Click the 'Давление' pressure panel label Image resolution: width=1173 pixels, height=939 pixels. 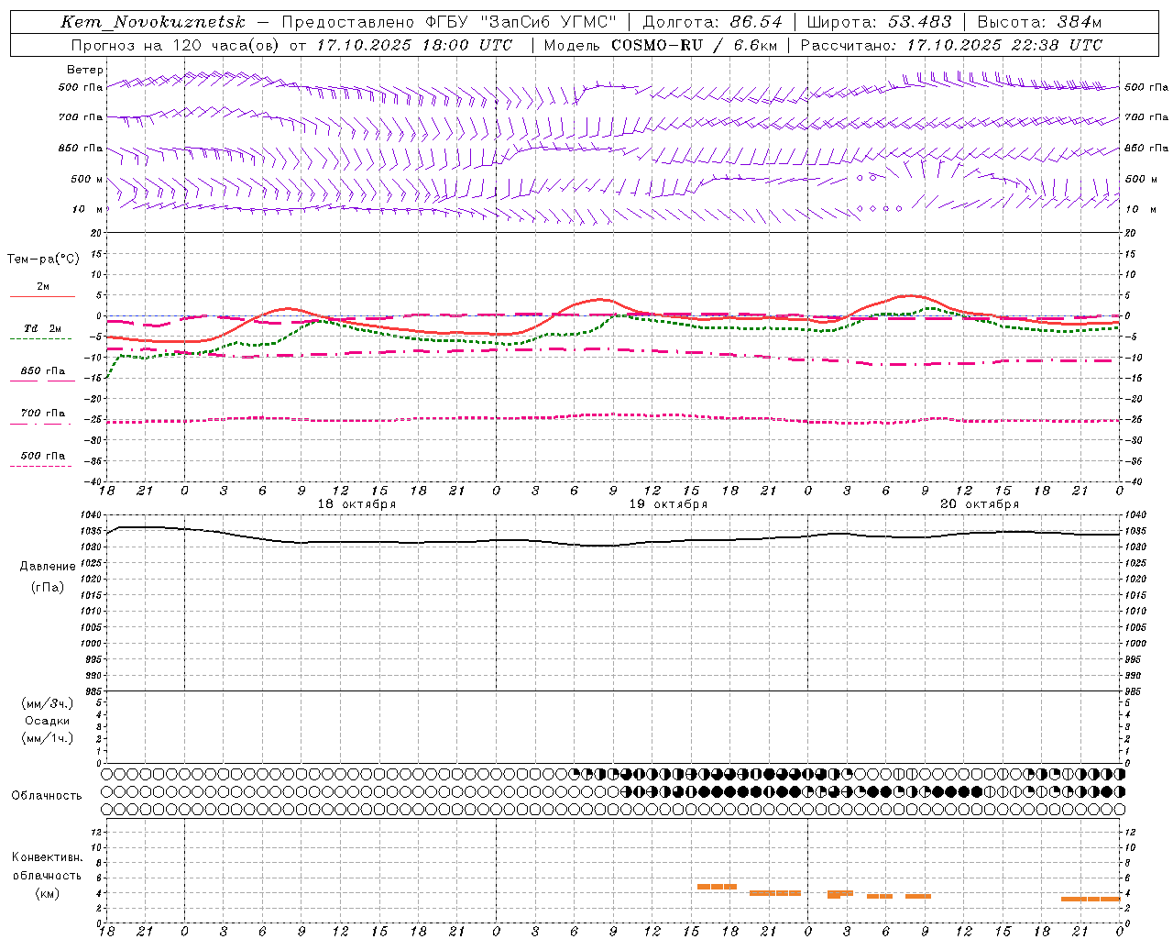48,567
